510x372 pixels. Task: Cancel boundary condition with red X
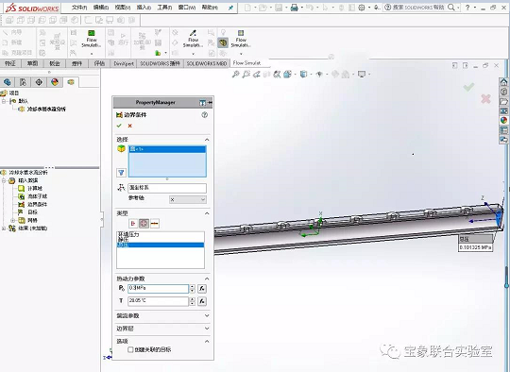[x=129, y=126]
